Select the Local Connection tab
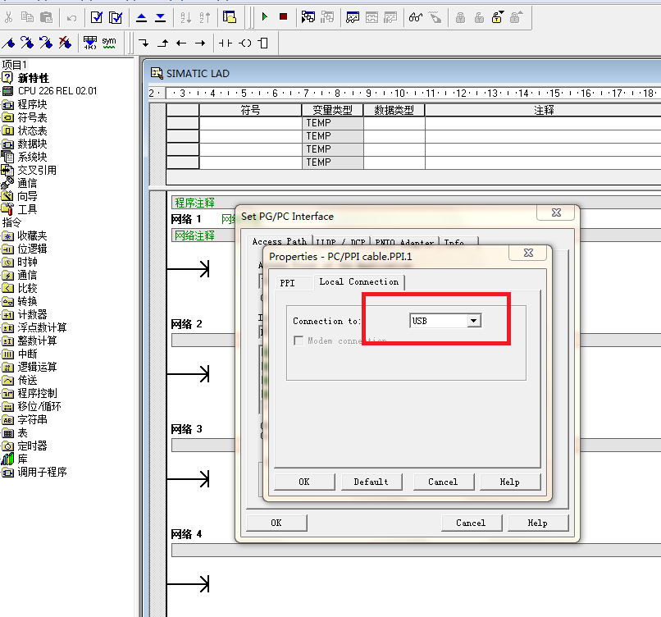Viewport: 661px width, 617px height. point(358,281)
